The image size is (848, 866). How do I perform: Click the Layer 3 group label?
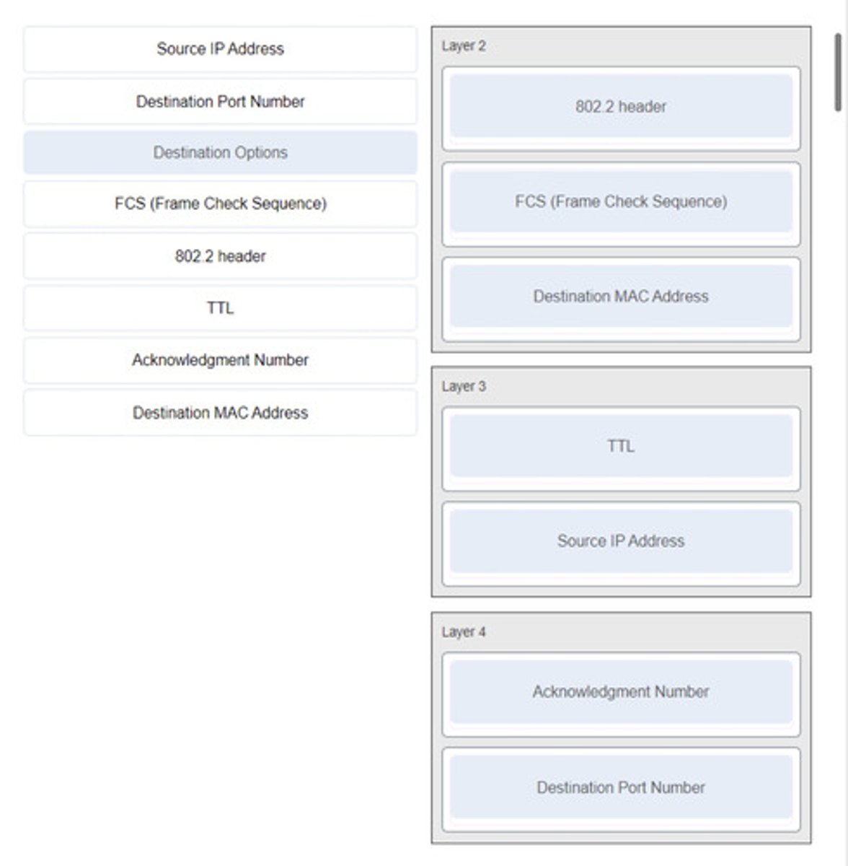pyautogui.click(x=464, y=386)
